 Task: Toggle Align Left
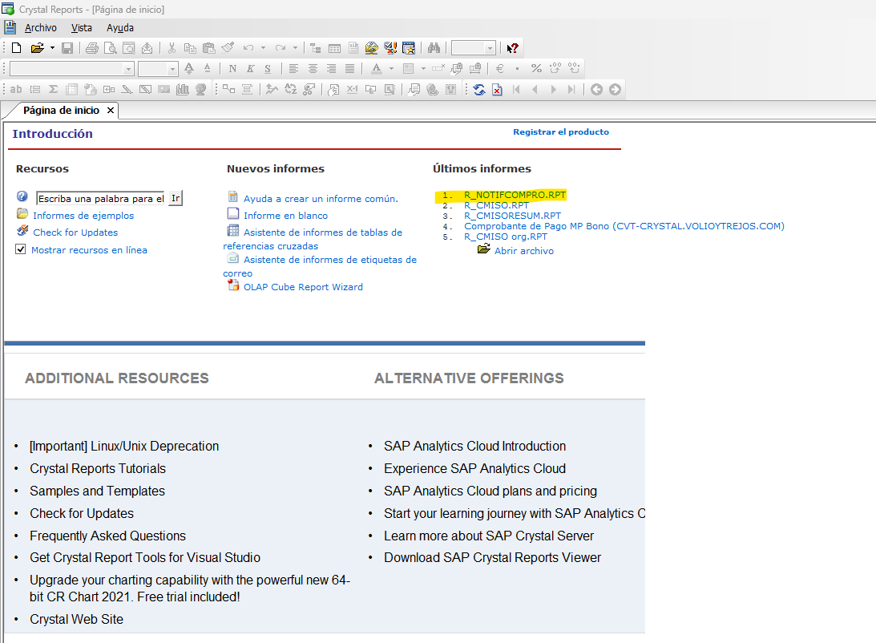point(293,68)
